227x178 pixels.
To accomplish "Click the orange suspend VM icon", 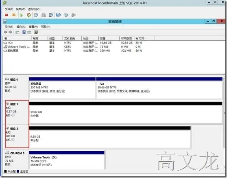I will 14,15.
